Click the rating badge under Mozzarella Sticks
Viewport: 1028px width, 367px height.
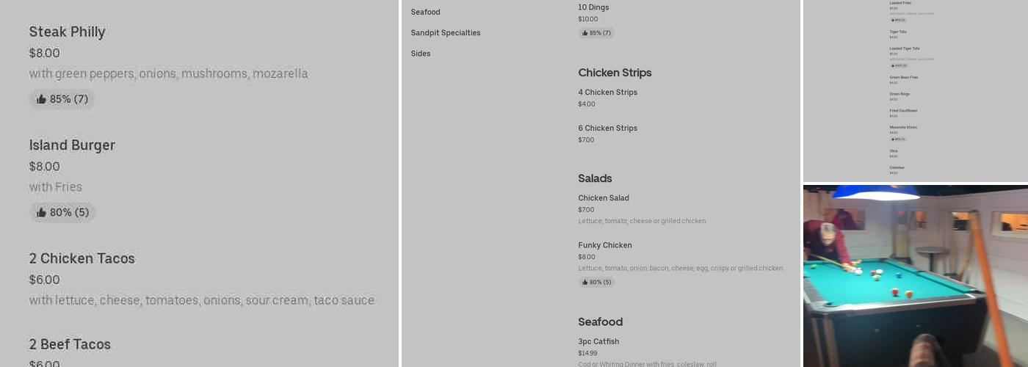pos(897,139)
